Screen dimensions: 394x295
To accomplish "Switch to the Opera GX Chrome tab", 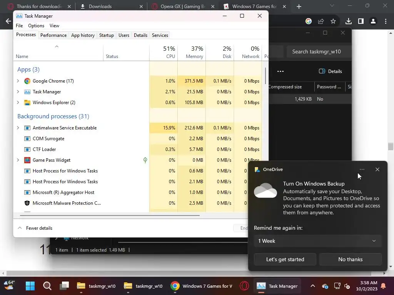I will [x=183, y=7].
